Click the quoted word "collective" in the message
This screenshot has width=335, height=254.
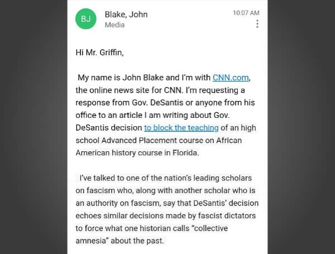tap(210, 228)
